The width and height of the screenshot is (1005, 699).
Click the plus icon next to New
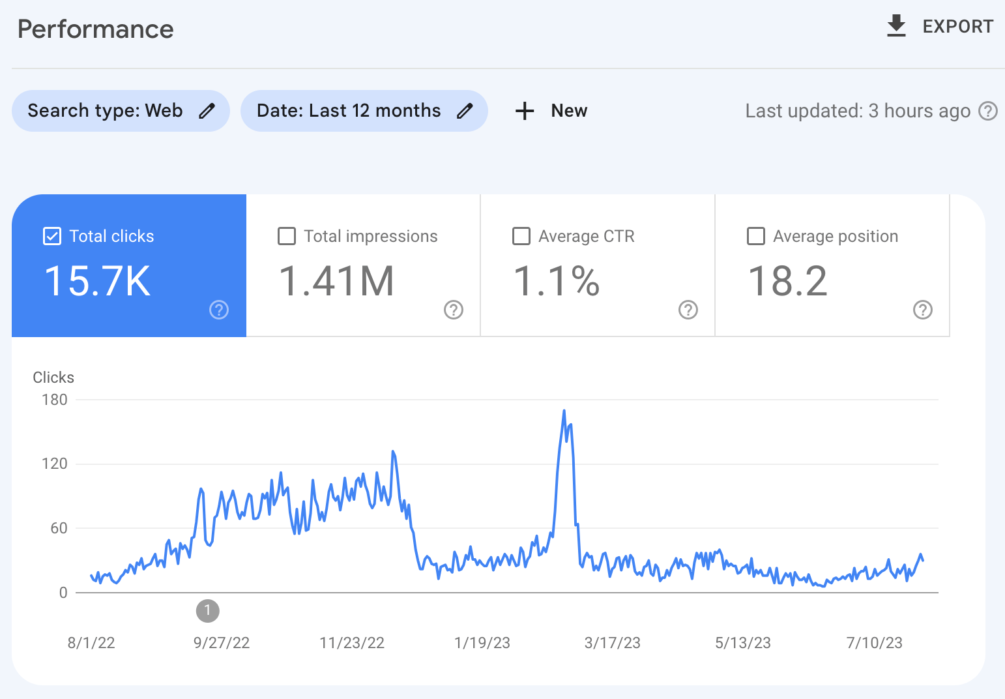525,111
